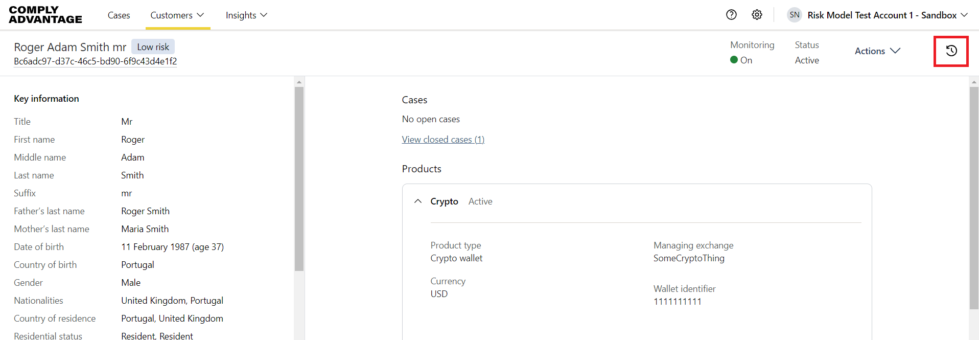The image size is (979, 340).
Task: Click View closed cases (1) link
Action: pyautogui.click(x=443, y=140)
